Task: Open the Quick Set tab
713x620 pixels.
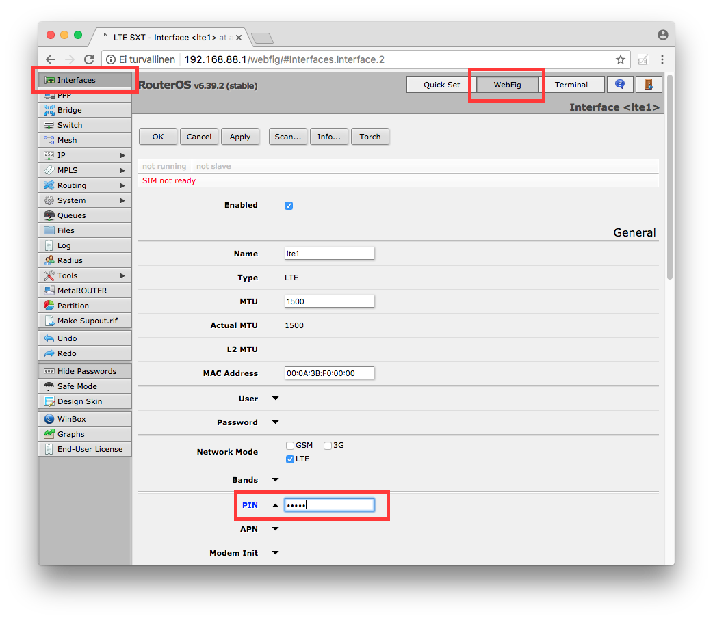Action: (x=441, y=85)
